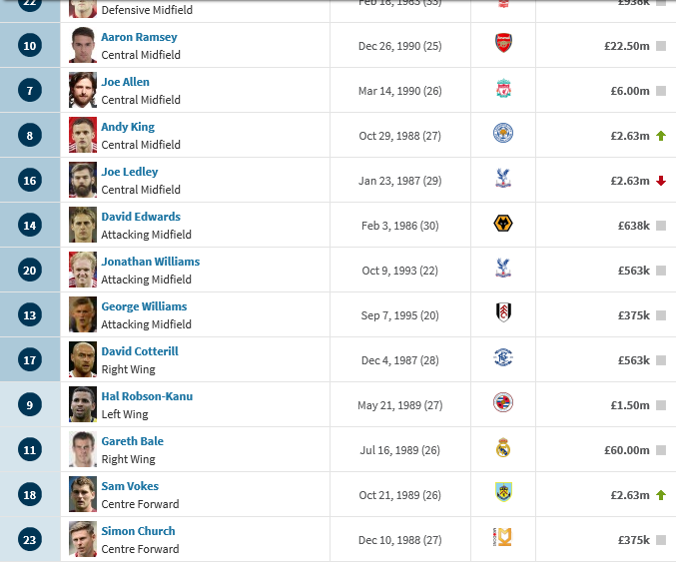The width and height of the screenshot is (676, 570).
Task: Click Burnley crest in Sam Vokes row
Action: pyautogui.click(x=503, y=492)
